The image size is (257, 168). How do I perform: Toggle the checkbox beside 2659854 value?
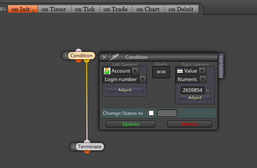207,90
